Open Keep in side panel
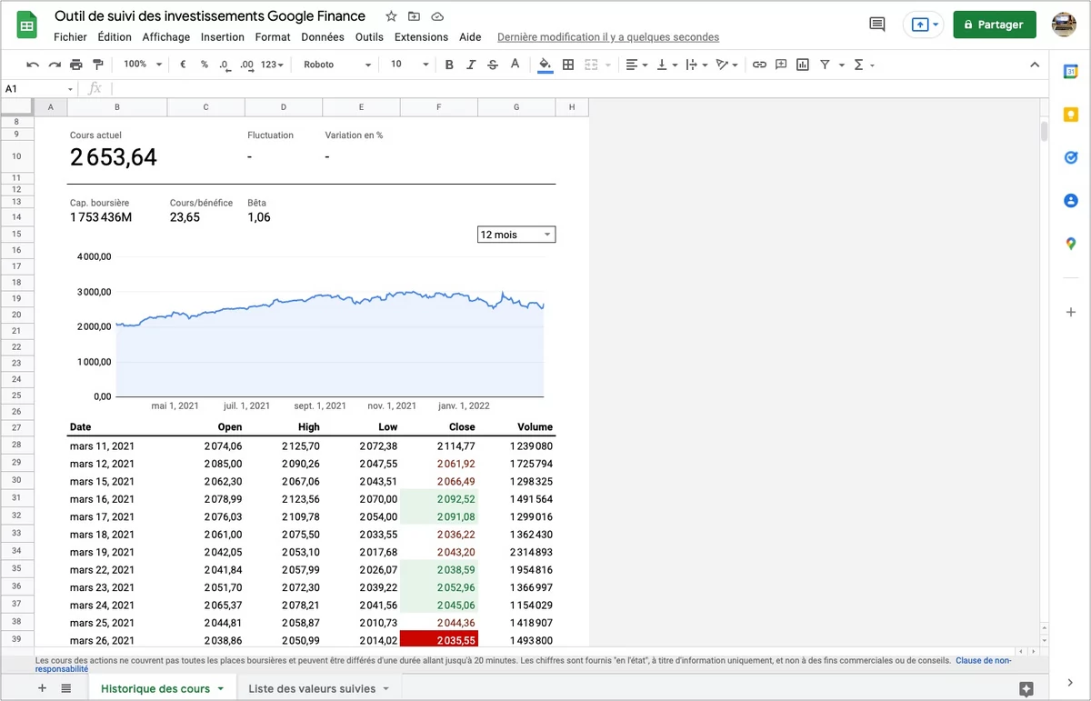This screenshot has width=1091, height=701. coord(1071,115)
